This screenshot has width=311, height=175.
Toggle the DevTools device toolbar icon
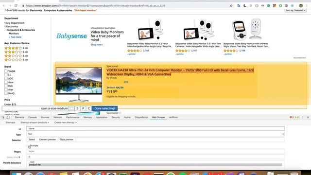pos(8,118)
